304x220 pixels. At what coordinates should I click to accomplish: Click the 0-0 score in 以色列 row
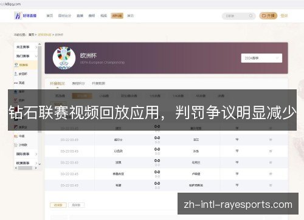point(157,150)
